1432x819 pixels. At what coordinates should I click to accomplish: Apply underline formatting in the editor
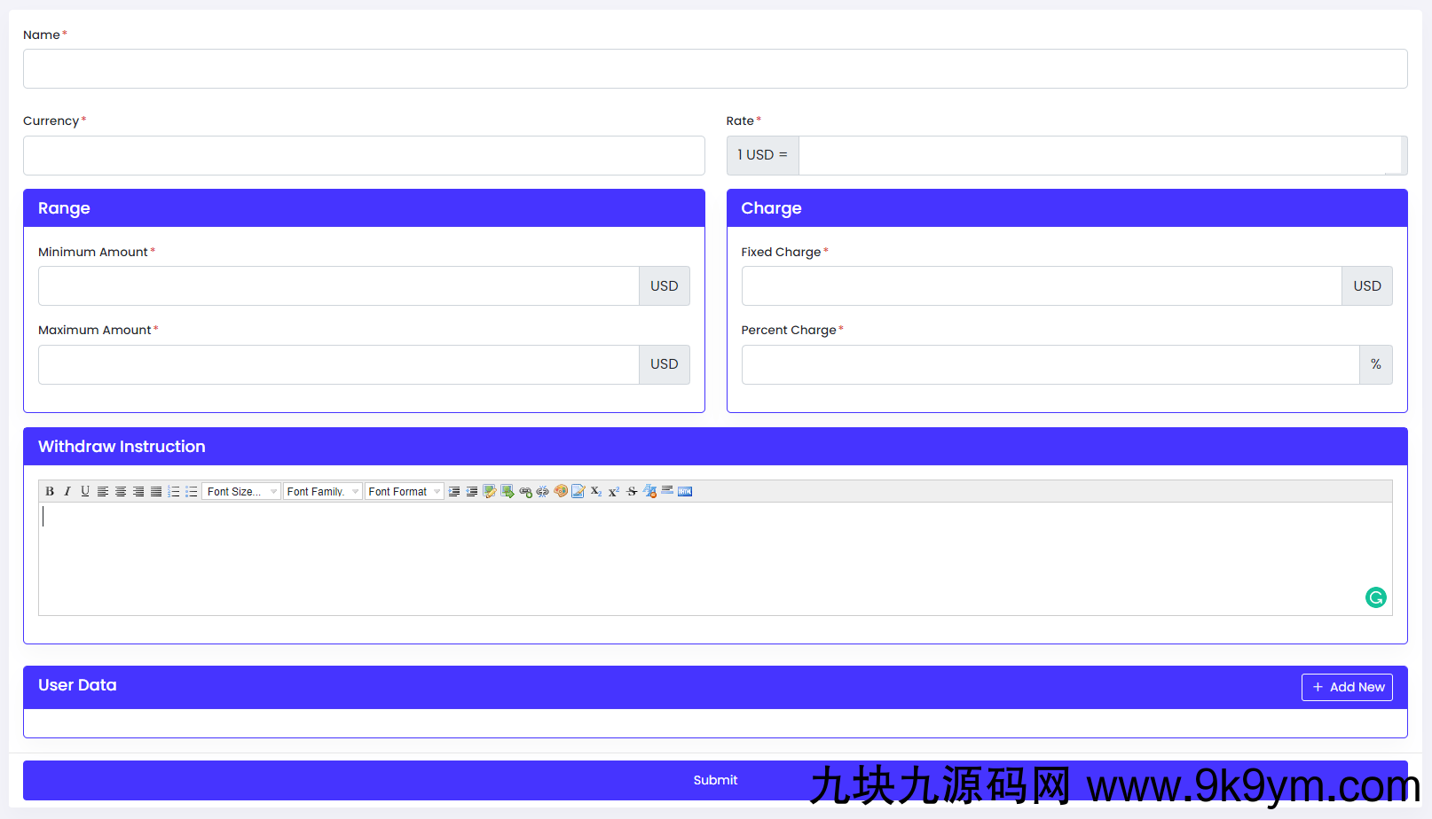(x=85, y=492)
